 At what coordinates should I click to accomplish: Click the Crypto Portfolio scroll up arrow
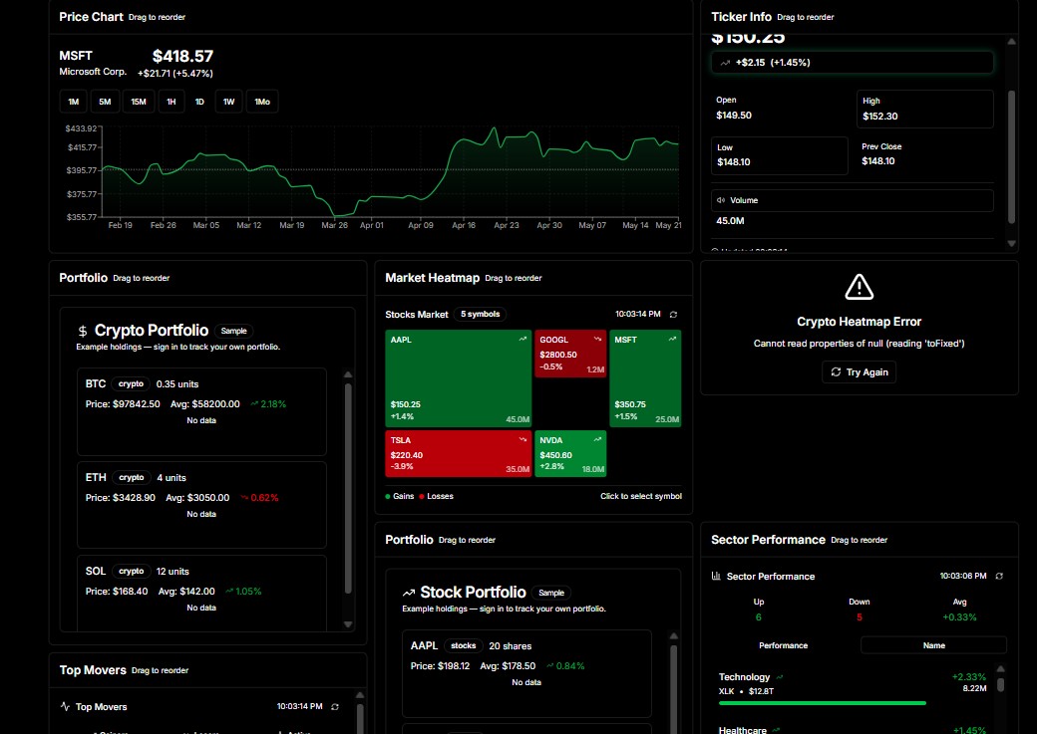pos(348,374)
